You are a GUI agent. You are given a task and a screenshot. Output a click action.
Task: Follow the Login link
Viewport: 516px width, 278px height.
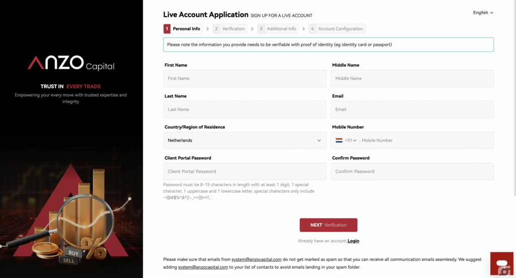click(353, 241)
